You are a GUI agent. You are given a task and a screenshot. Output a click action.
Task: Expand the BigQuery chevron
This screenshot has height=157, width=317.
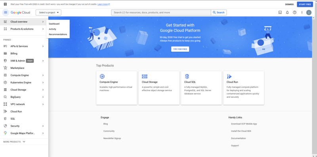(x=43, y=97)
